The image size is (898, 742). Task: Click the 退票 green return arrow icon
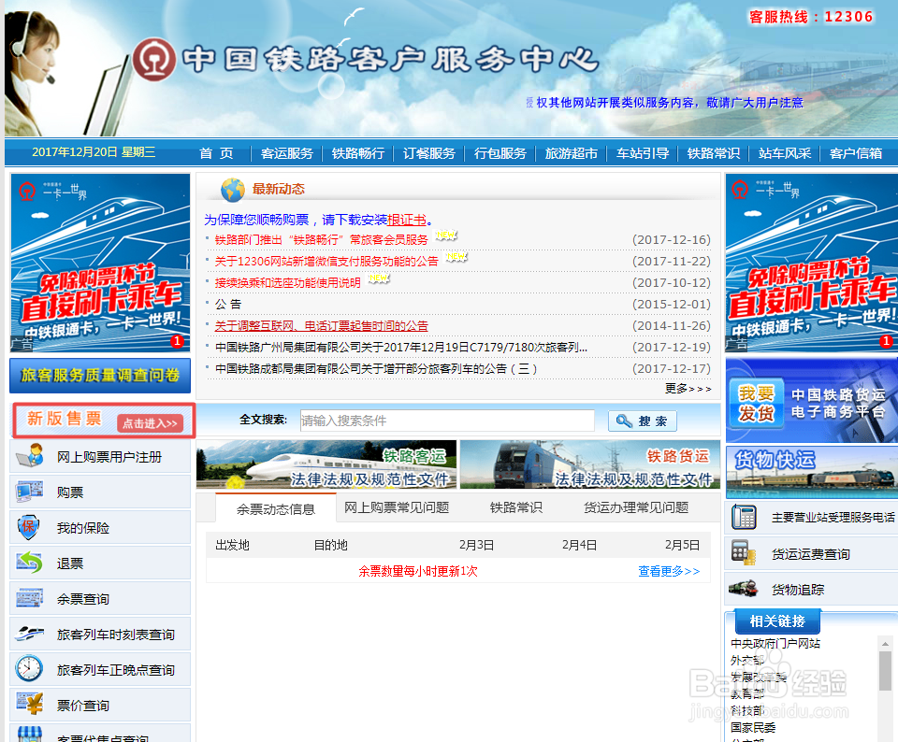pyautogui.click(x=29, y=563)
